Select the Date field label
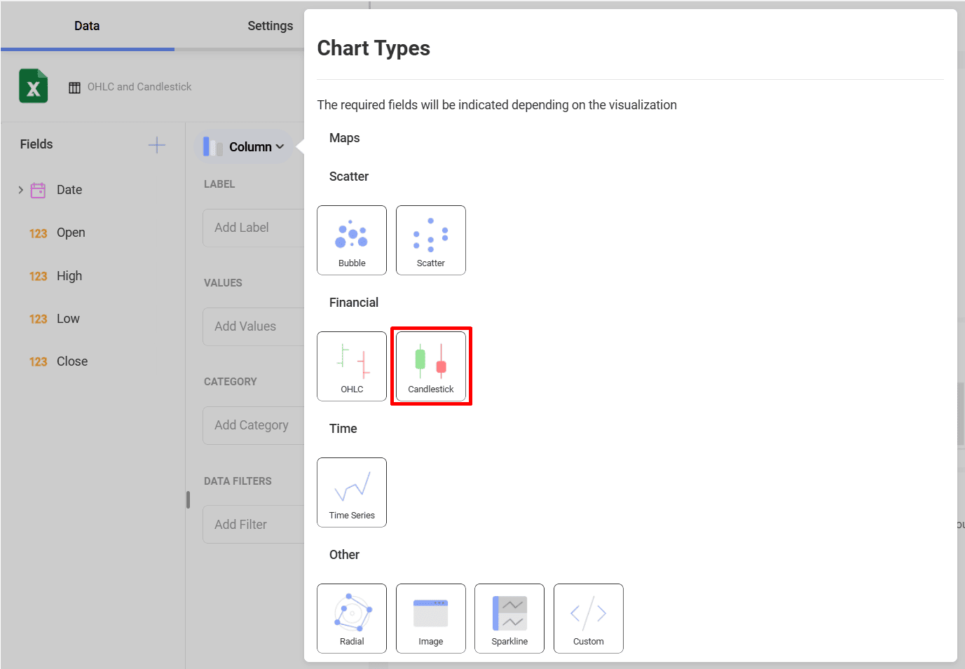 click(69, 190)
